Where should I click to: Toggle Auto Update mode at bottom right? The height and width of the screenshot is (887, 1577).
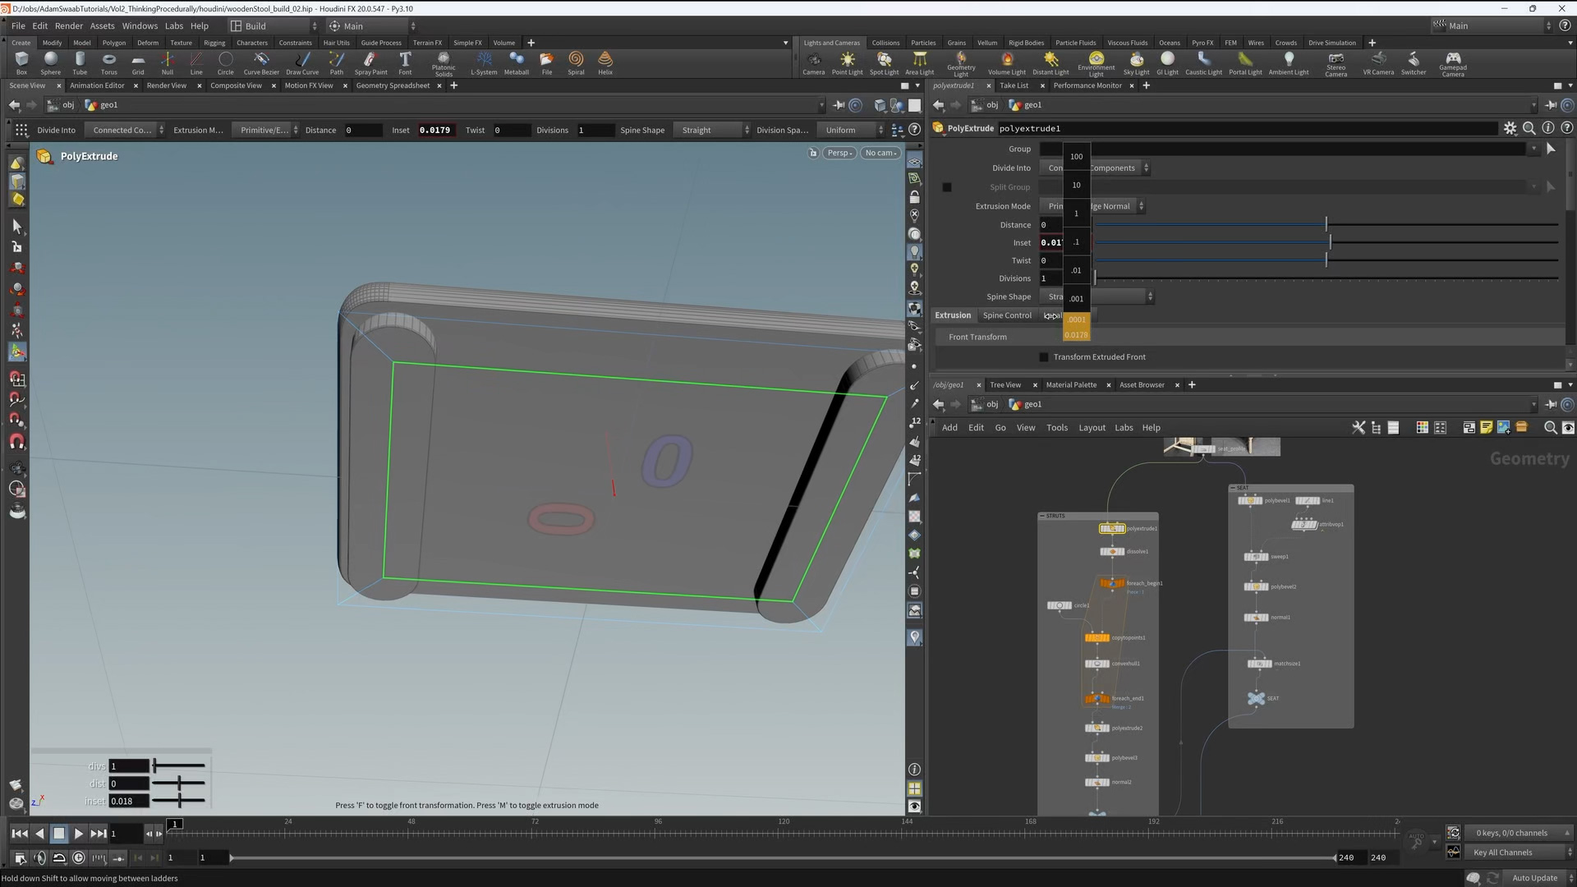click(1534, 878)
